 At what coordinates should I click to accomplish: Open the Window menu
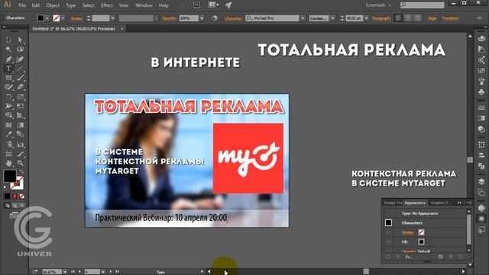(x=144, y=5)
